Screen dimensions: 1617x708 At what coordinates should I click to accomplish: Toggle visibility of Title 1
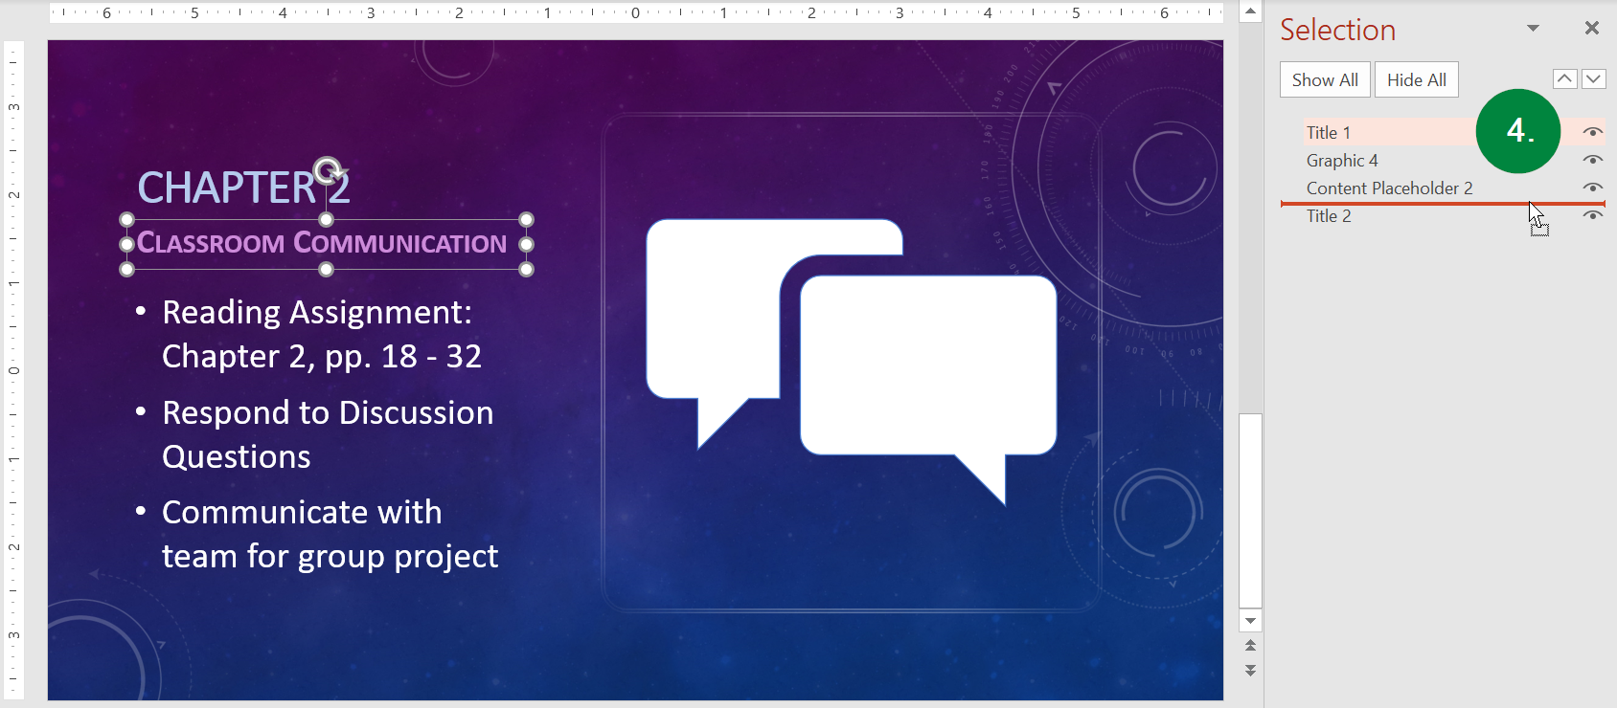tap(1592, 132)
